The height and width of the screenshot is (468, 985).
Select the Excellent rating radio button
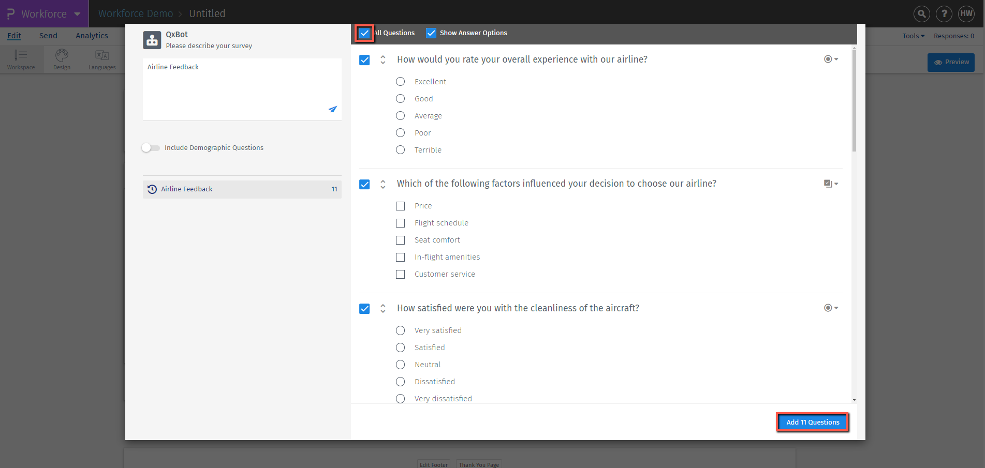400,81
